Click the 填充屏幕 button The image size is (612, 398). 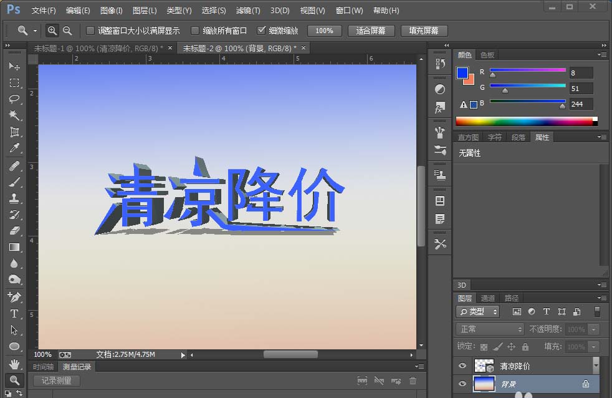point(424,30)
